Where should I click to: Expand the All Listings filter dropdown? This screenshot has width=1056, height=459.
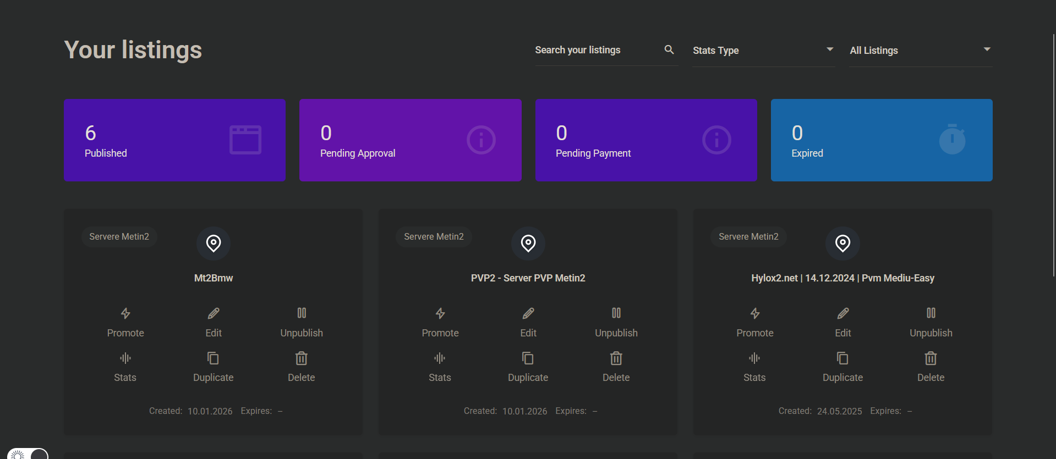pyautogui.click(x=920, y=51)
